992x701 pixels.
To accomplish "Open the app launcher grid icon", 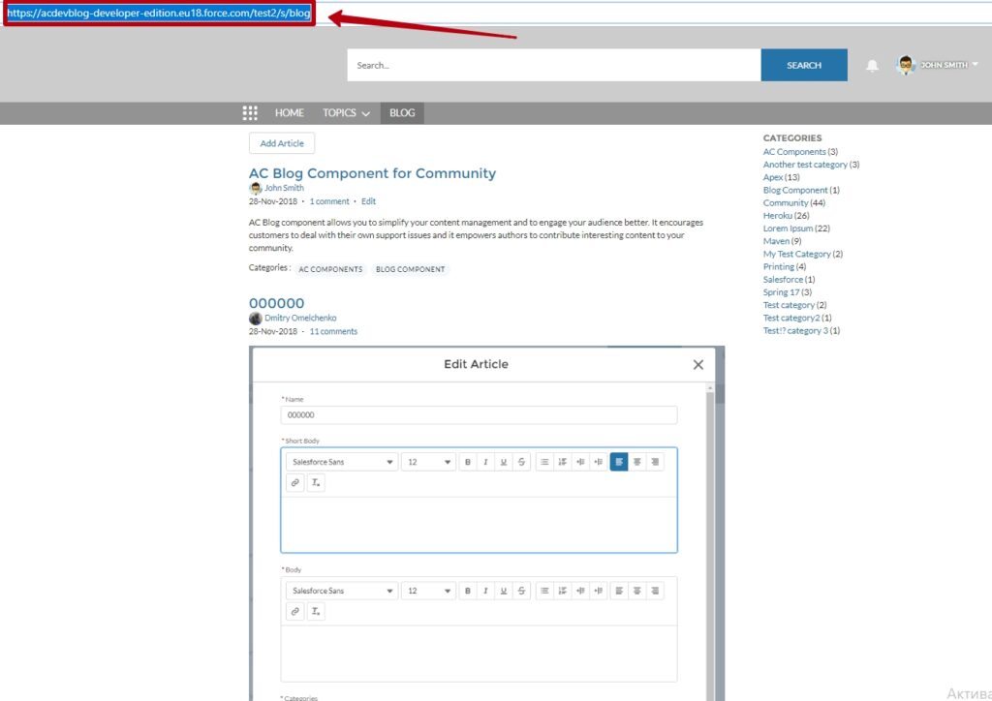I will (250, 113).
